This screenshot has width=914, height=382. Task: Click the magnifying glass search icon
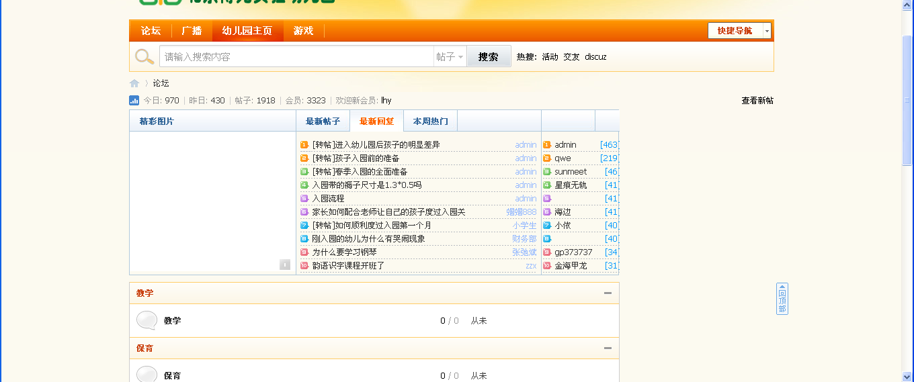coord(144,57)
